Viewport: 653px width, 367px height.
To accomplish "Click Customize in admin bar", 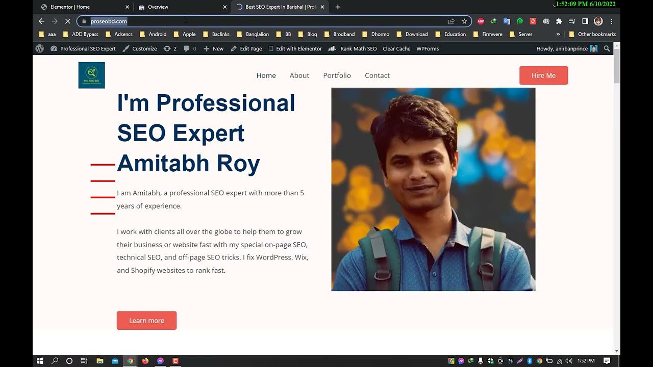I will click(x=140, y=48).
